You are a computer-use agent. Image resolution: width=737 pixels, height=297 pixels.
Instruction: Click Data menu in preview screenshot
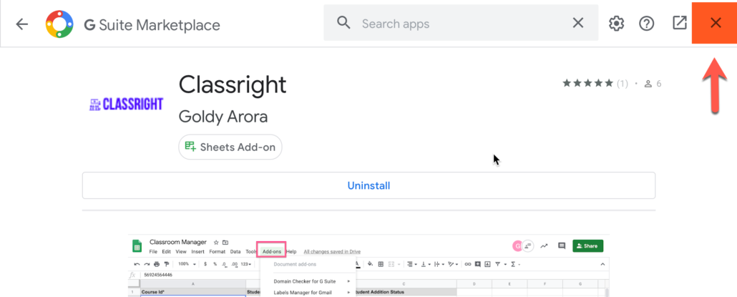point(235,251)
